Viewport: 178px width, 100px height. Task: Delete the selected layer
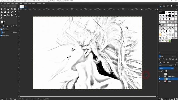coord(177,99)
